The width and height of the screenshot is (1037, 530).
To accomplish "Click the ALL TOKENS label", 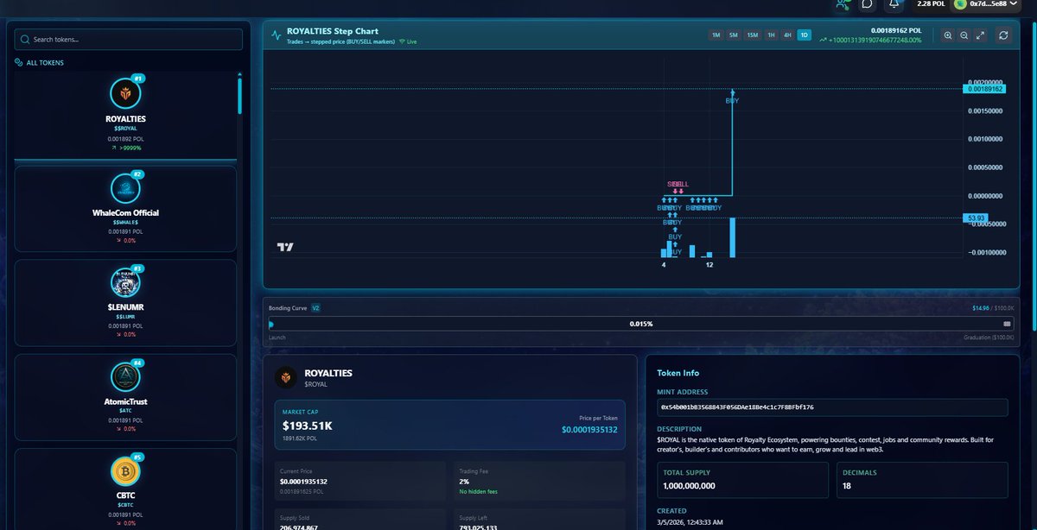I will 45,63.
